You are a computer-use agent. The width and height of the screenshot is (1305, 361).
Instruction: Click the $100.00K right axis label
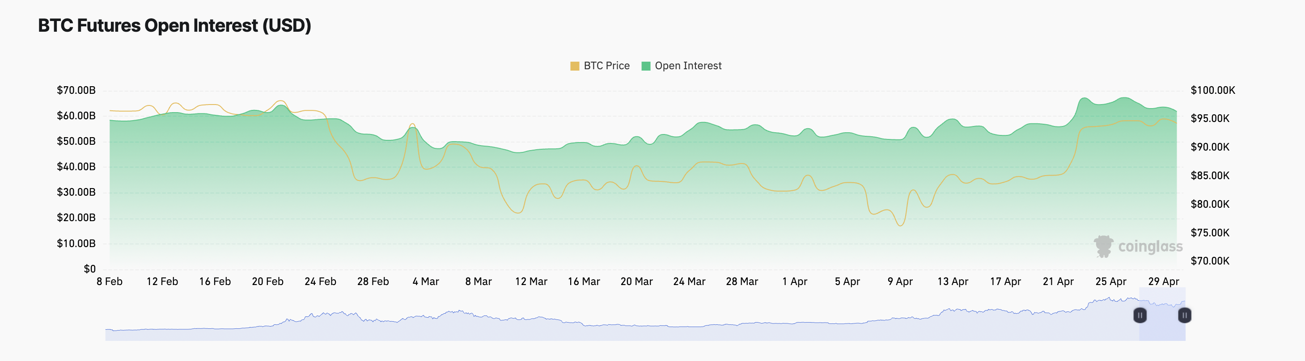(x=1212, y=90)
